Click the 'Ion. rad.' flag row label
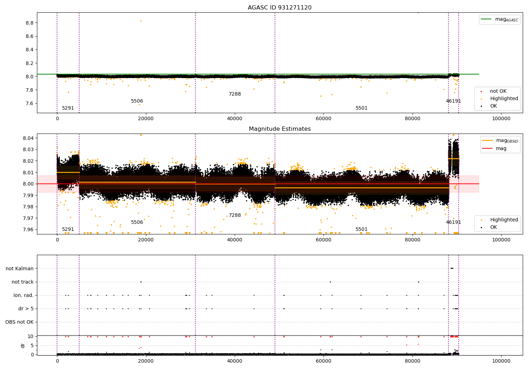528x369 pixels. 24,296
